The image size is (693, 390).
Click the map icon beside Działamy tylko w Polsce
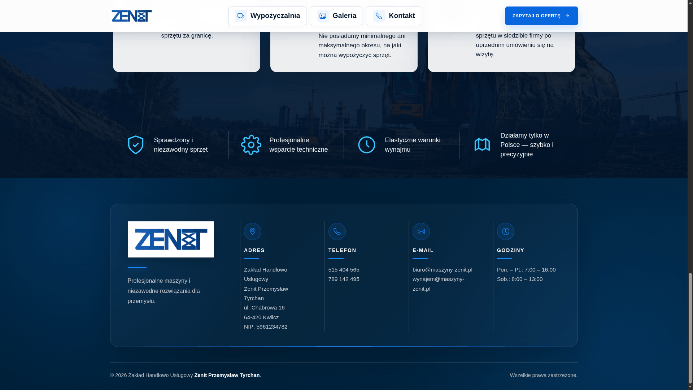tap(482, 145)
